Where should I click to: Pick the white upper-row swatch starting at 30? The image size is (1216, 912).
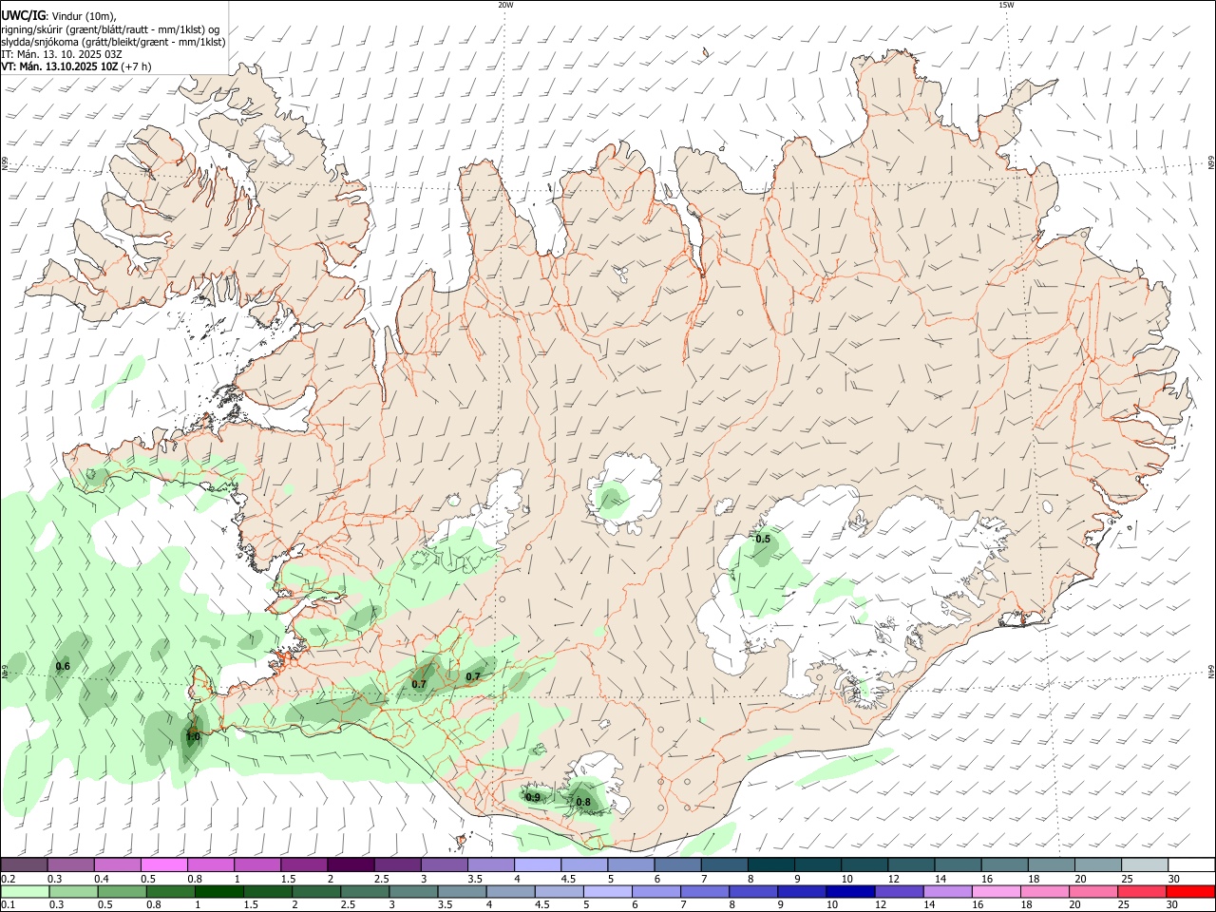click(1190, 864)
